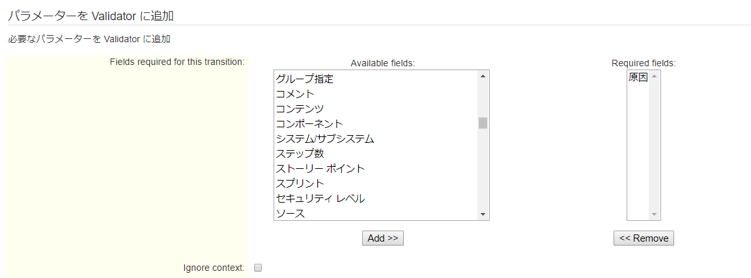Image resolution: width=751 pixels, height=278 pixels.
Task: Select グループ指定 in Available fields
Action: (x=376, y=79)
